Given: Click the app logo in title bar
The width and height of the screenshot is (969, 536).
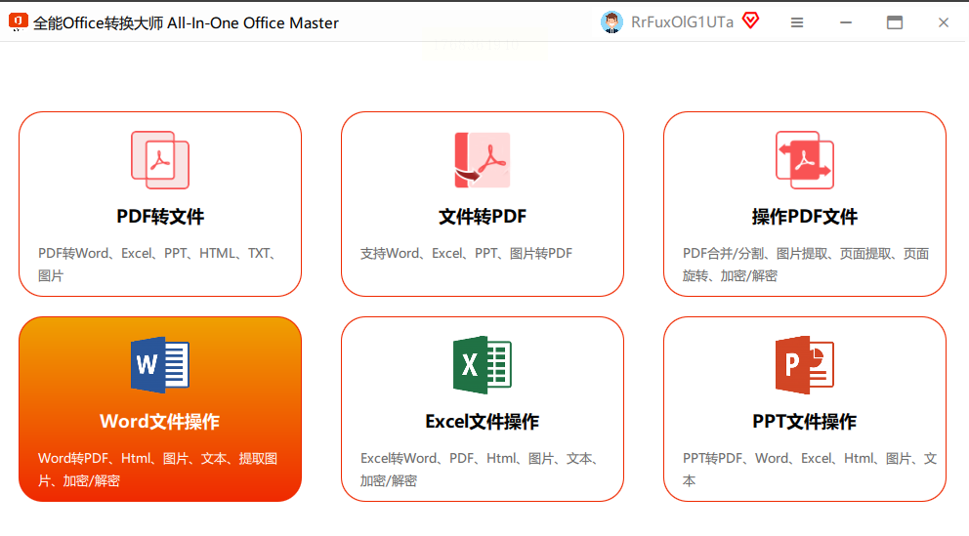Looking at the screenshot, I should click(18, 22).
